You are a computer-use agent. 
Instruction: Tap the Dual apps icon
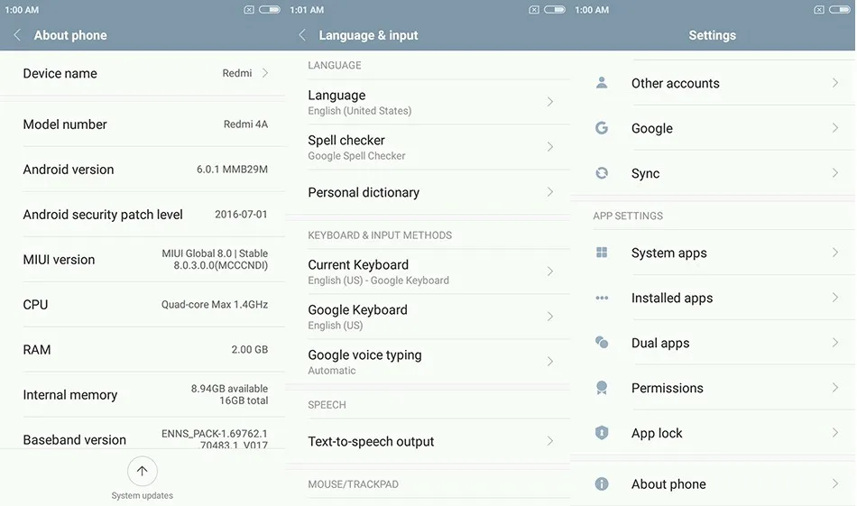coord(602,343)
